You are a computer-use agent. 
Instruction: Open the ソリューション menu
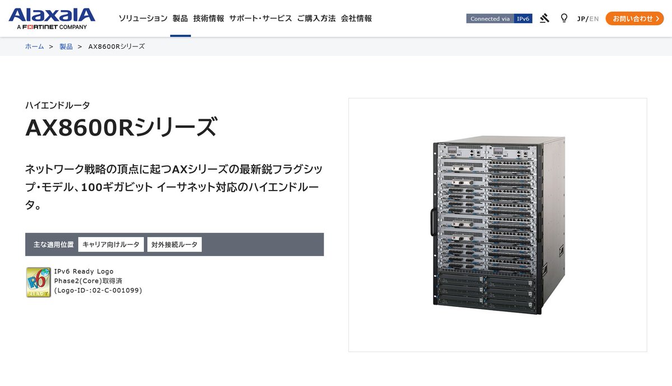pyautogui.click(x=143, y=18)
